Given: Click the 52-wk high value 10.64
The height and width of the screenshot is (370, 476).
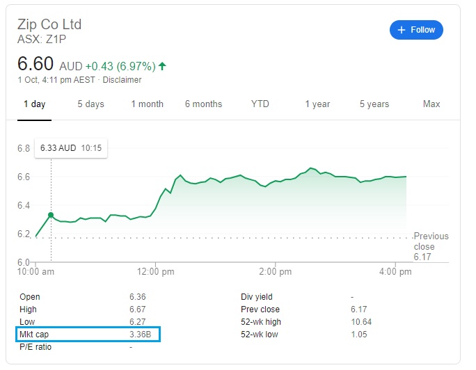Looking at the screenshot, I should pyautogui.click(x=361, y=322).
